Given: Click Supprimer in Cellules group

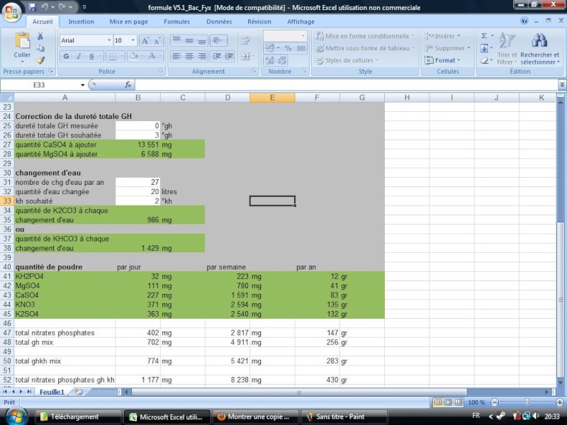Looking at the screenshot, I should click(447, 48).
